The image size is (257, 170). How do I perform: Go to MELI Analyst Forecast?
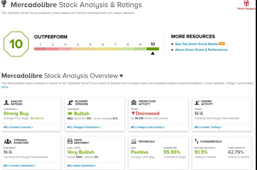(18, 127)
